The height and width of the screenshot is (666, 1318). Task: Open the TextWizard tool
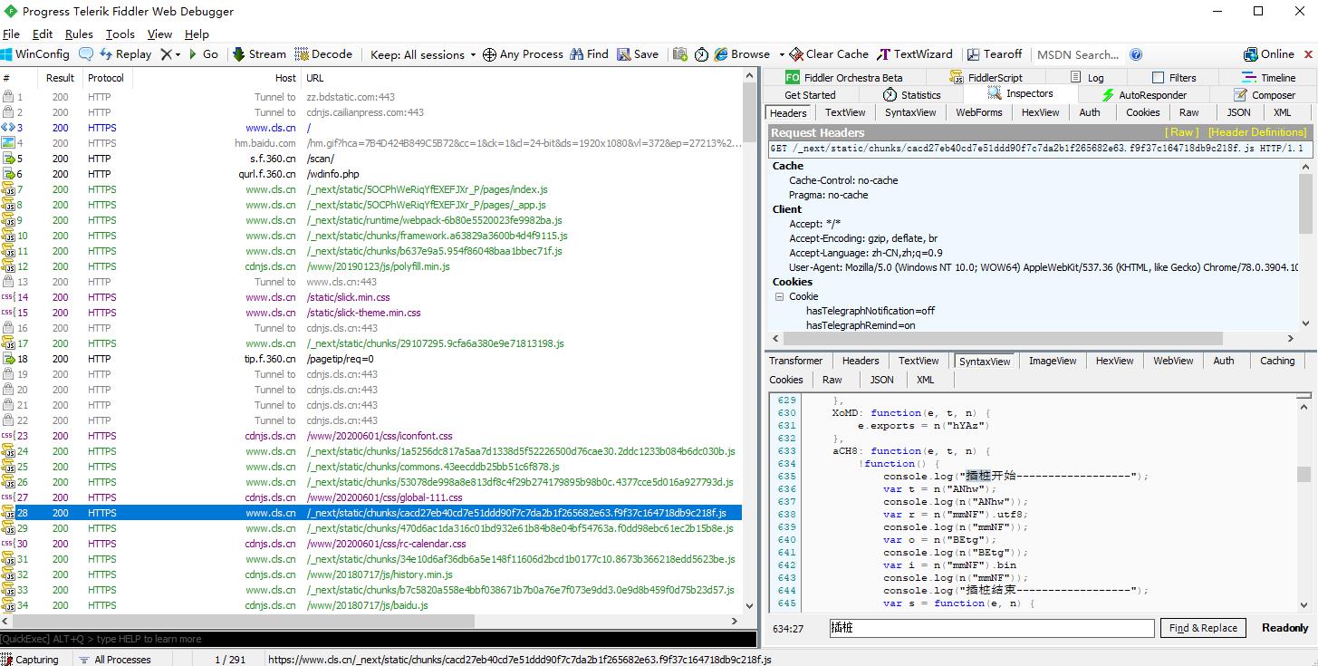coord(915,54)
